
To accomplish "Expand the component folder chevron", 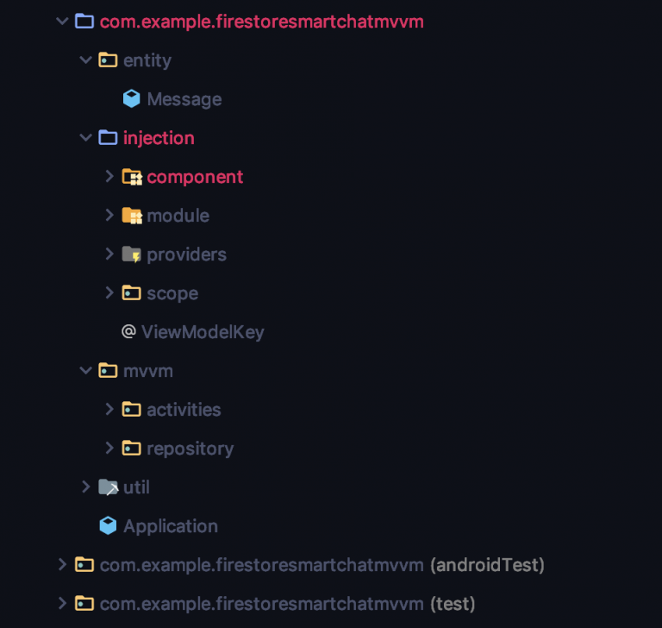I will click(x=109, y=176).
